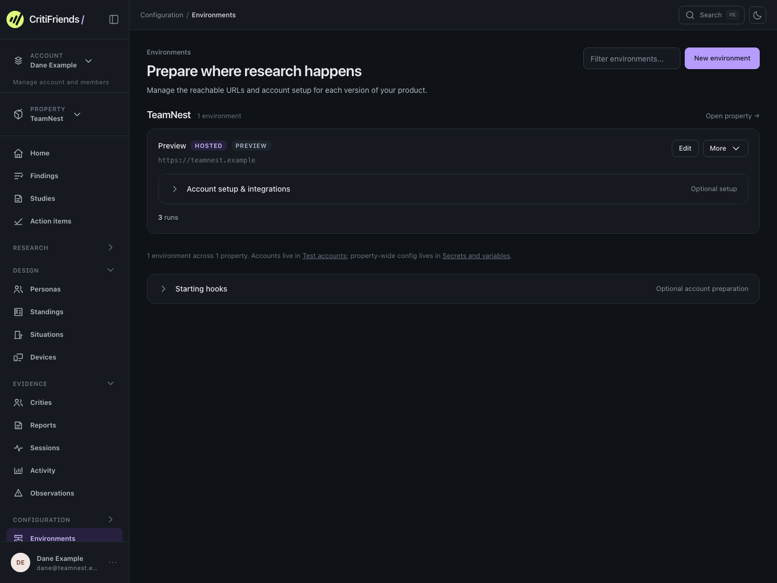Open user options ellipsis for Dane Example
777x583 pixels.
[113, 562]
